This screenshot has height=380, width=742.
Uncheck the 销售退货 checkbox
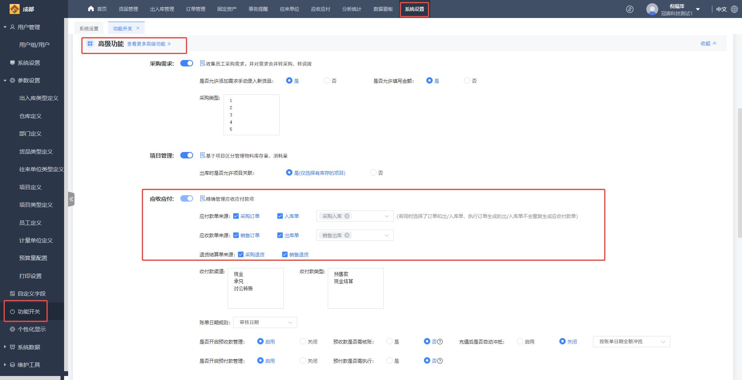pyautogui.click(x=285, y=254)
